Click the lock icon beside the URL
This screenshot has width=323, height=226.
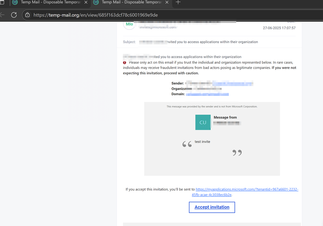click(x=27, y=15)
